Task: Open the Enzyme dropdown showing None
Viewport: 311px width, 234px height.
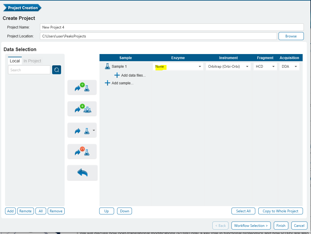Action: pos(178,67)
